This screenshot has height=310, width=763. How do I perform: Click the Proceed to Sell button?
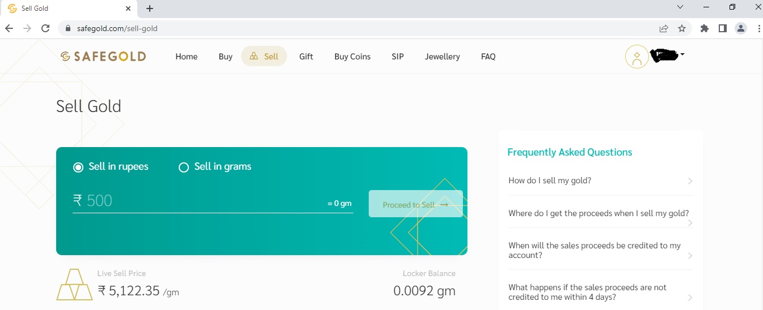(415, 204)
